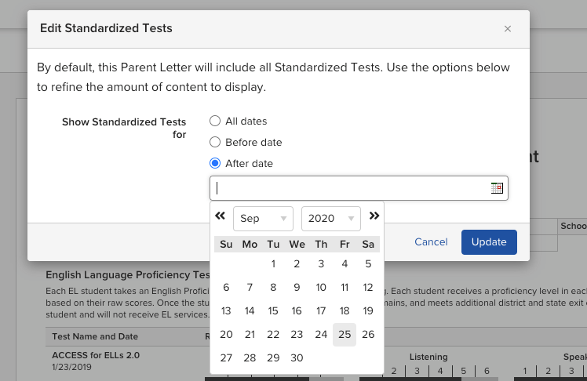
Task: Pick September 1 in the calendar
Action: (x=273, y=264)
